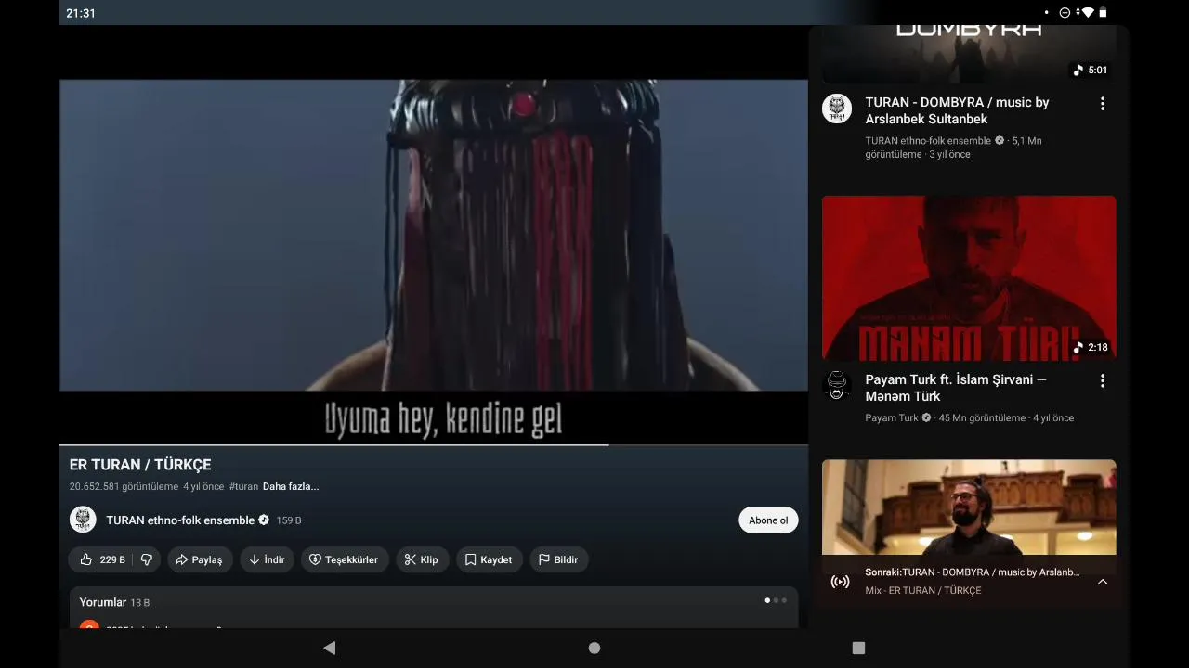The height and width of the screenshot is (668, 1189).
Task: Open Payam Turk ft. İslam Şirvani title
Action: pyautogui.click(x=956, y=388)
